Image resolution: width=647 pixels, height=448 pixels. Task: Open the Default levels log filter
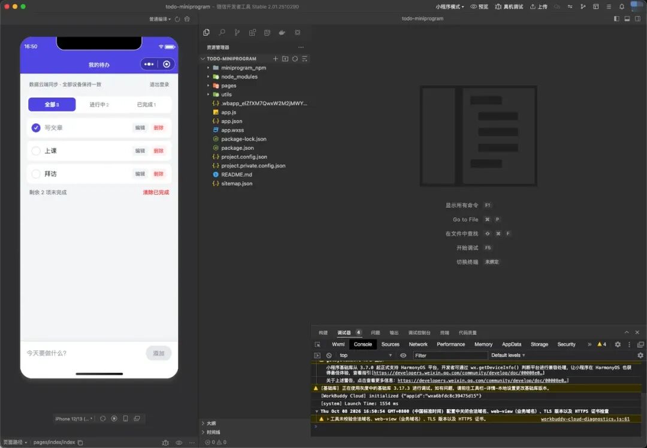point(508,355)
